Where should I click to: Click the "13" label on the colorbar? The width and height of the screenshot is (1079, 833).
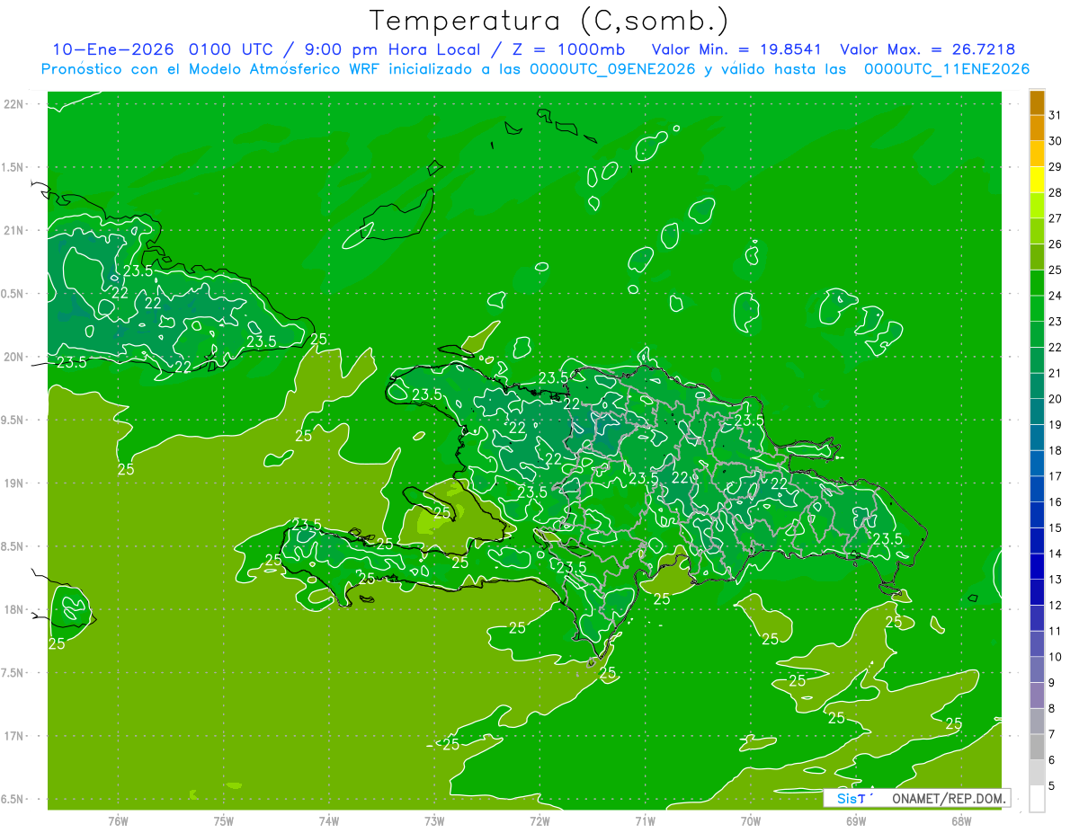(x=1056, y=580)
